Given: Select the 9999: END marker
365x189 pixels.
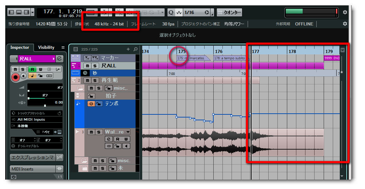Looking at the screenshot, I should (x=332, y=58).
